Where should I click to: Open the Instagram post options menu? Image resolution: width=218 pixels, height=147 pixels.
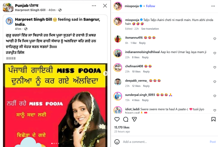213,6
